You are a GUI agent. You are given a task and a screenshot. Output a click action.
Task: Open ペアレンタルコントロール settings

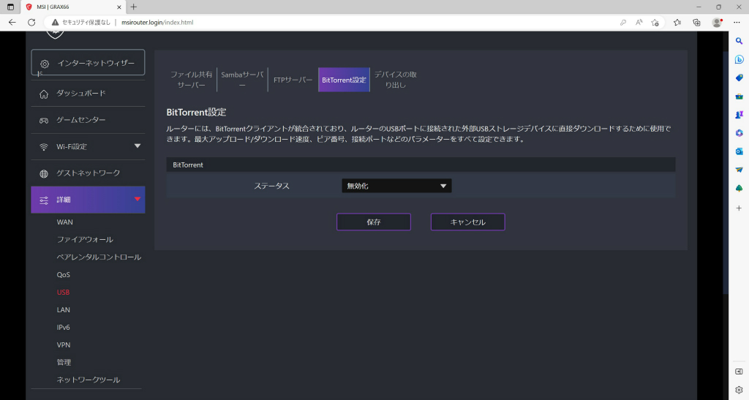pos(99,257)
